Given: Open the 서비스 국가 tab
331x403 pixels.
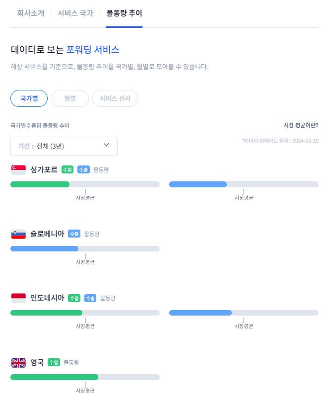Looking at the screenshot, I should tap(75, 13).
